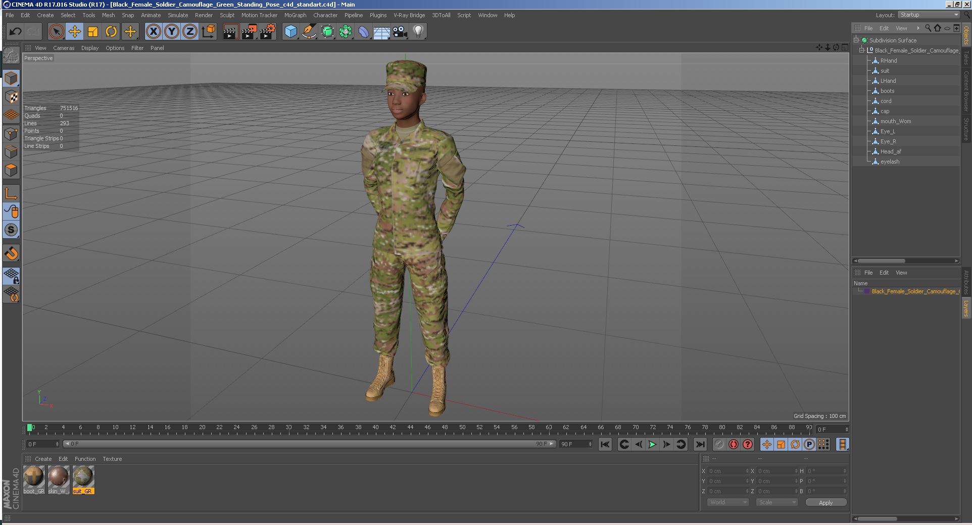Activate the Move tool

pos(75,32)
